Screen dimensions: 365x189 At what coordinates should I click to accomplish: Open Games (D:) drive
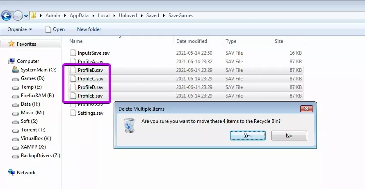coord(32,78)
